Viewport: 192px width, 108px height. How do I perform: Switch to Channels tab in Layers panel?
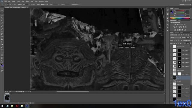click(x=177, y=33)
